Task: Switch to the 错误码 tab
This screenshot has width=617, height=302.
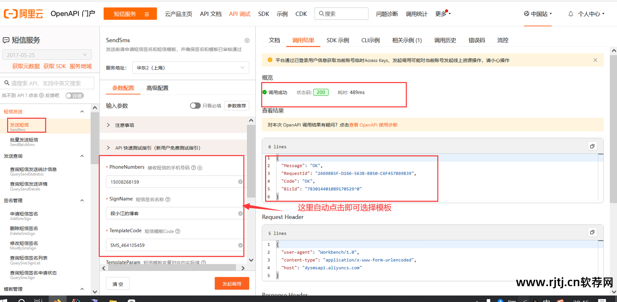Action: tap(476, 40)
